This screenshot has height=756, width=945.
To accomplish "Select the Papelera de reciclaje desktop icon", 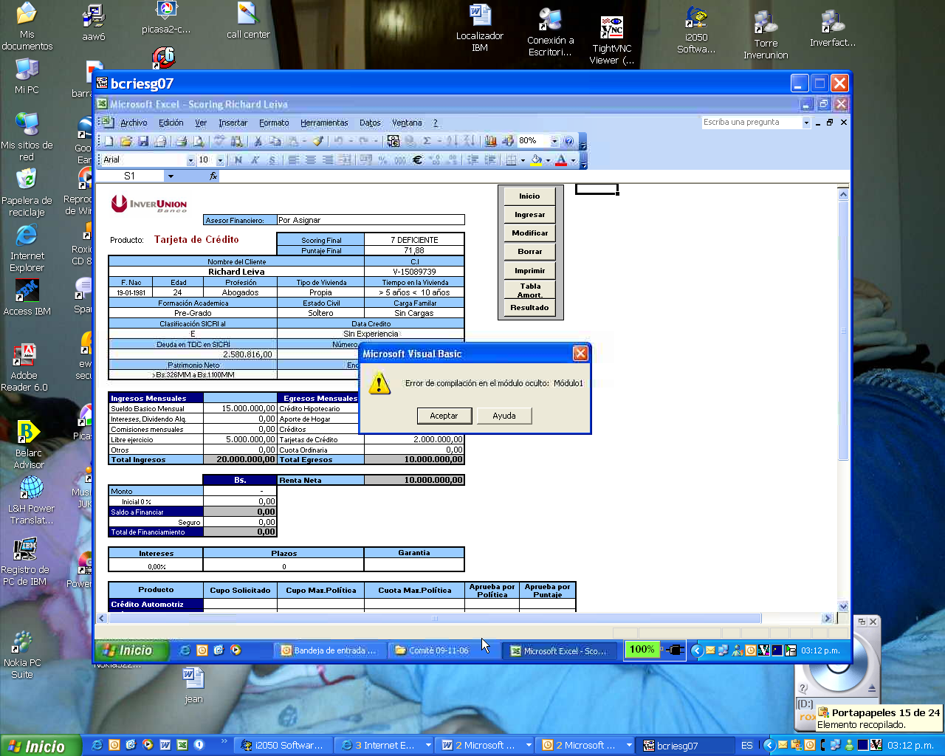I will pos(27,192).
